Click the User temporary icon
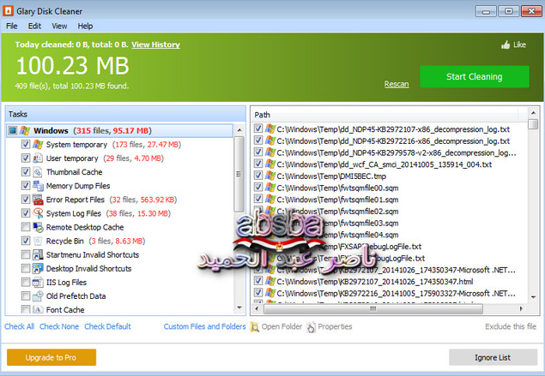This screenshot has width=545, height=376. [38, 158]
